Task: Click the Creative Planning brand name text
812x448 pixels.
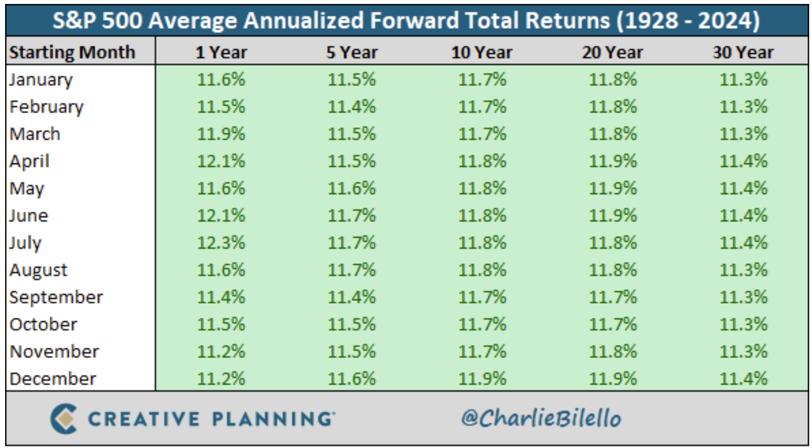Action: 210,419
